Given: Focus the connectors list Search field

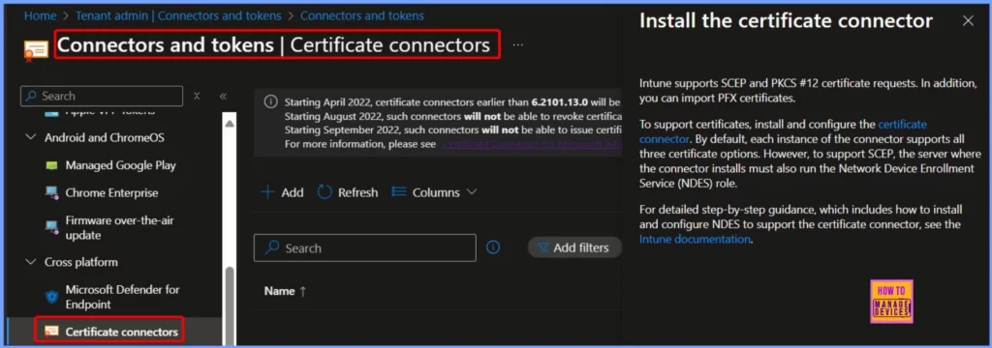Looking at the screenshot, I should 365,248.
